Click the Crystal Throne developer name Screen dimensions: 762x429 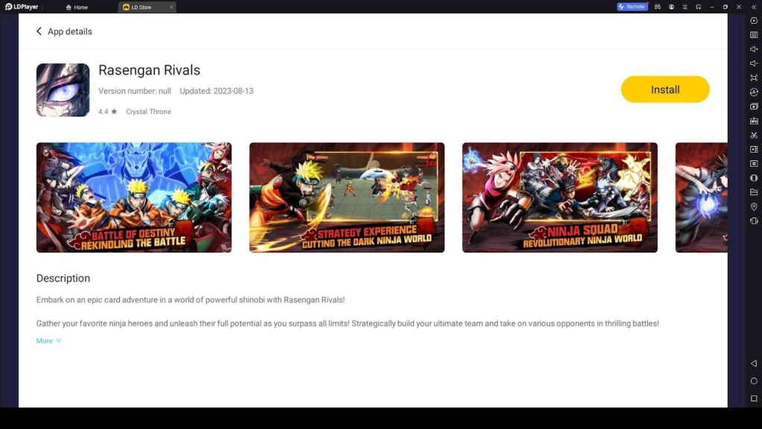(148, 112)
